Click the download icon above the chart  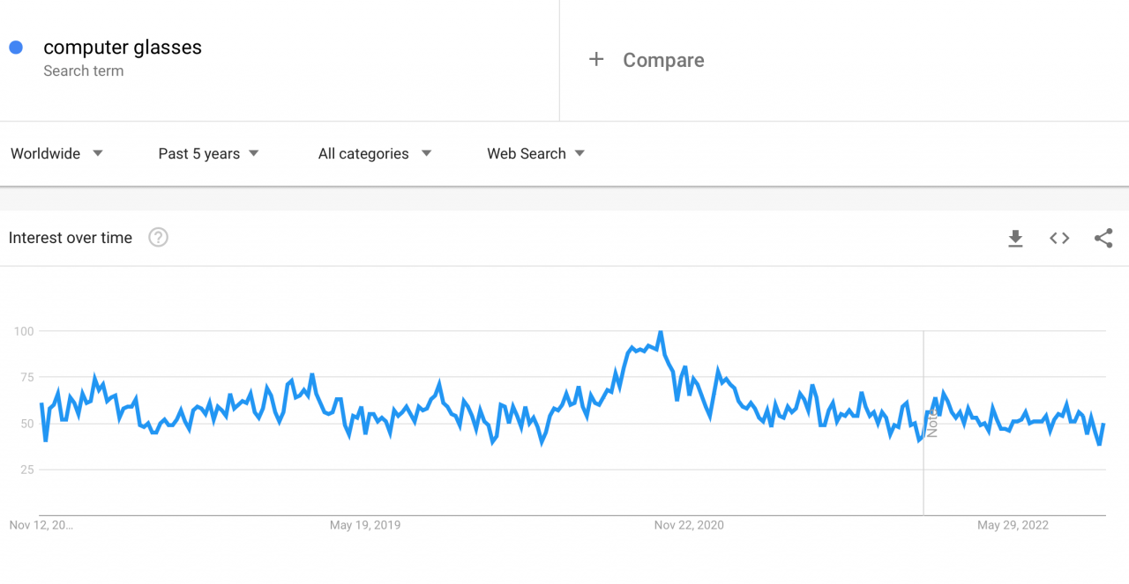coord(1015,238)
